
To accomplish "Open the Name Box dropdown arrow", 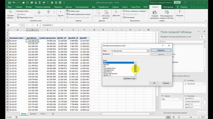I will click(x=19, y=25).
